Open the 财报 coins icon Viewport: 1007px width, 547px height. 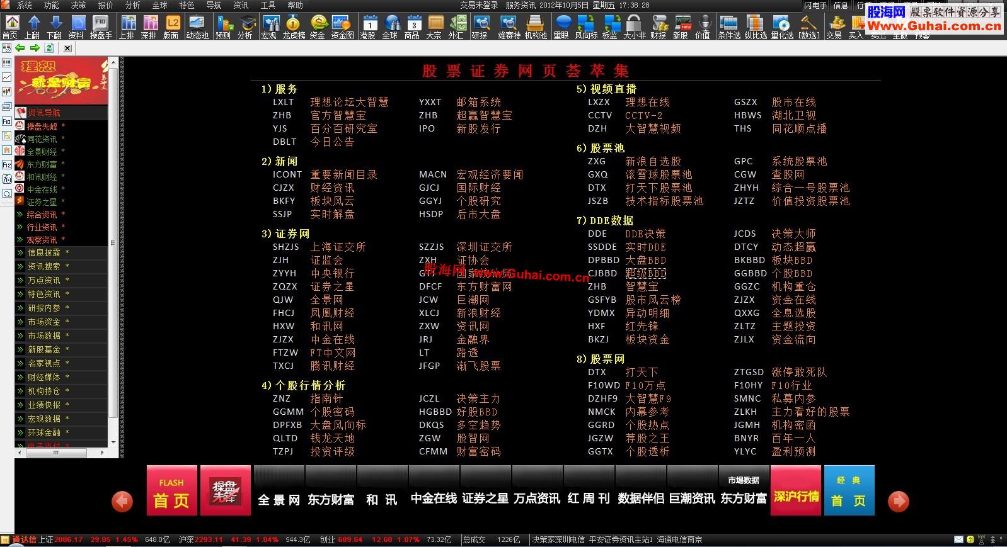pos(659,26)
